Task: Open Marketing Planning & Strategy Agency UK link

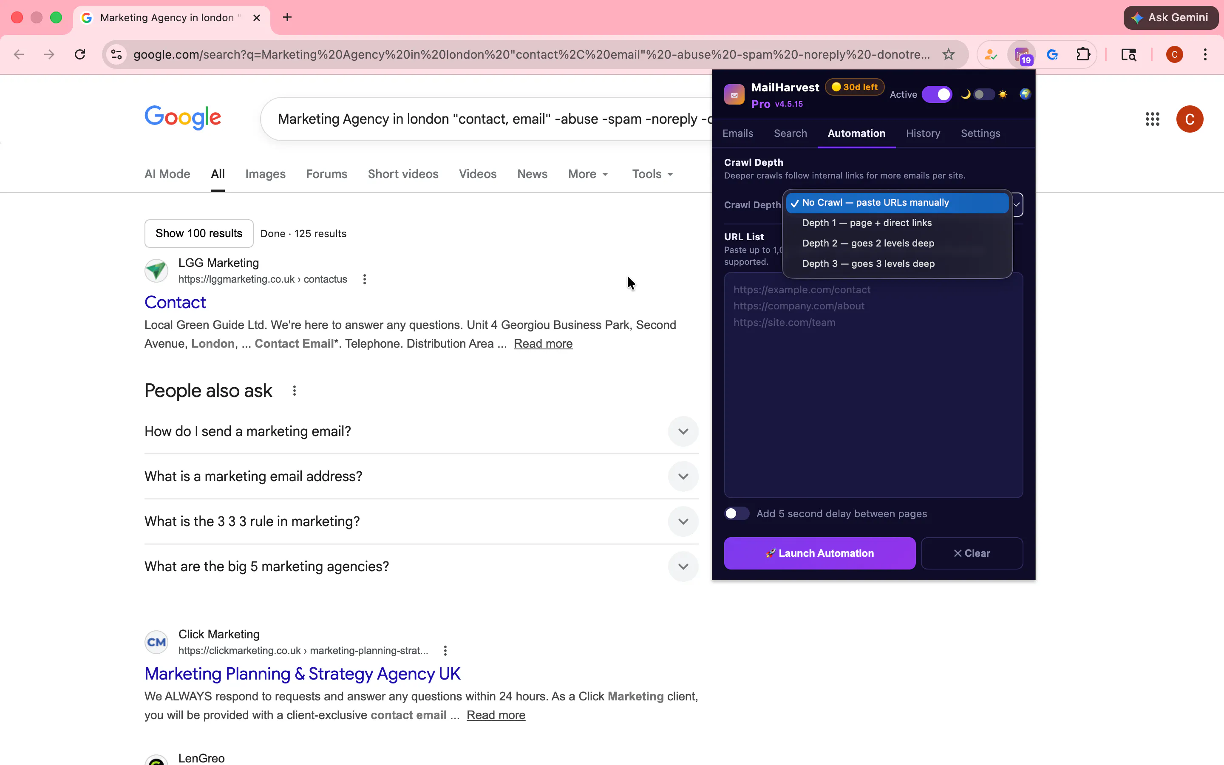Action: pos(303,674)
